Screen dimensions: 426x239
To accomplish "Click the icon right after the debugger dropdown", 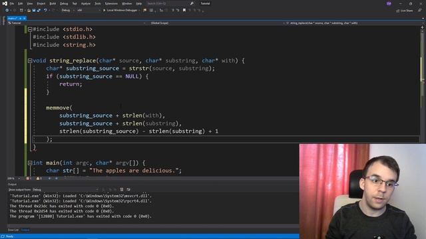I will [145, 11].
